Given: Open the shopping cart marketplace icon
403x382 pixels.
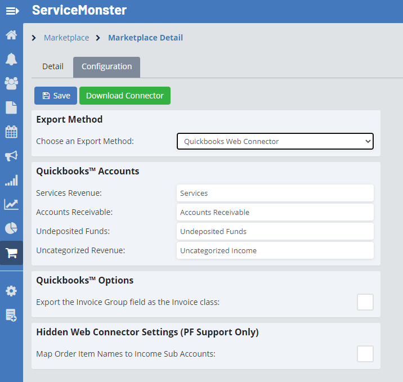Looking at the screenshot, I should point(11,253).
